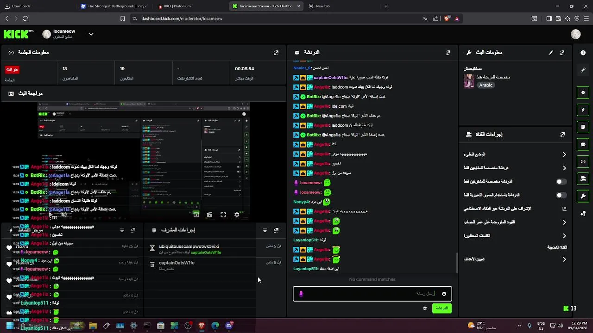Image resolution: width=593 pixels, height=333 pixels.
Task: Open locameow channel dropdown chevron
Action: (x=91, y=34)
